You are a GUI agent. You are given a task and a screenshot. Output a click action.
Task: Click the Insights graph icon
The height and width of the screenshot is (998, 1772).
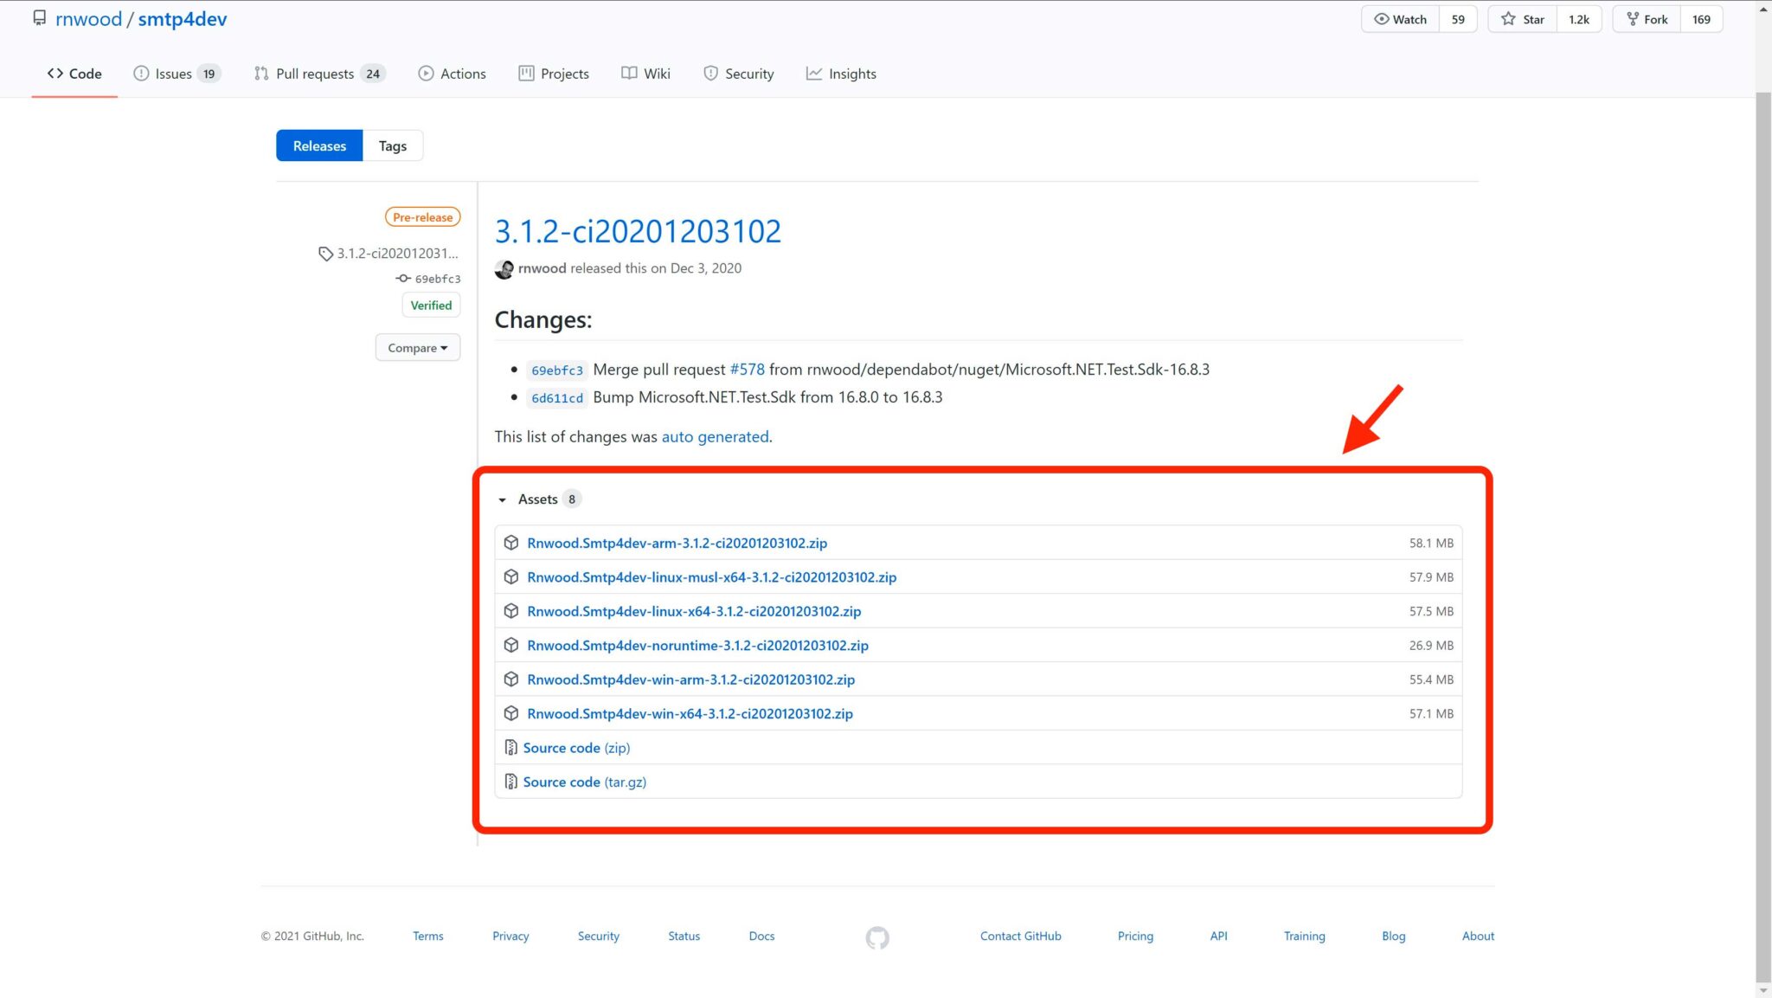814,74
